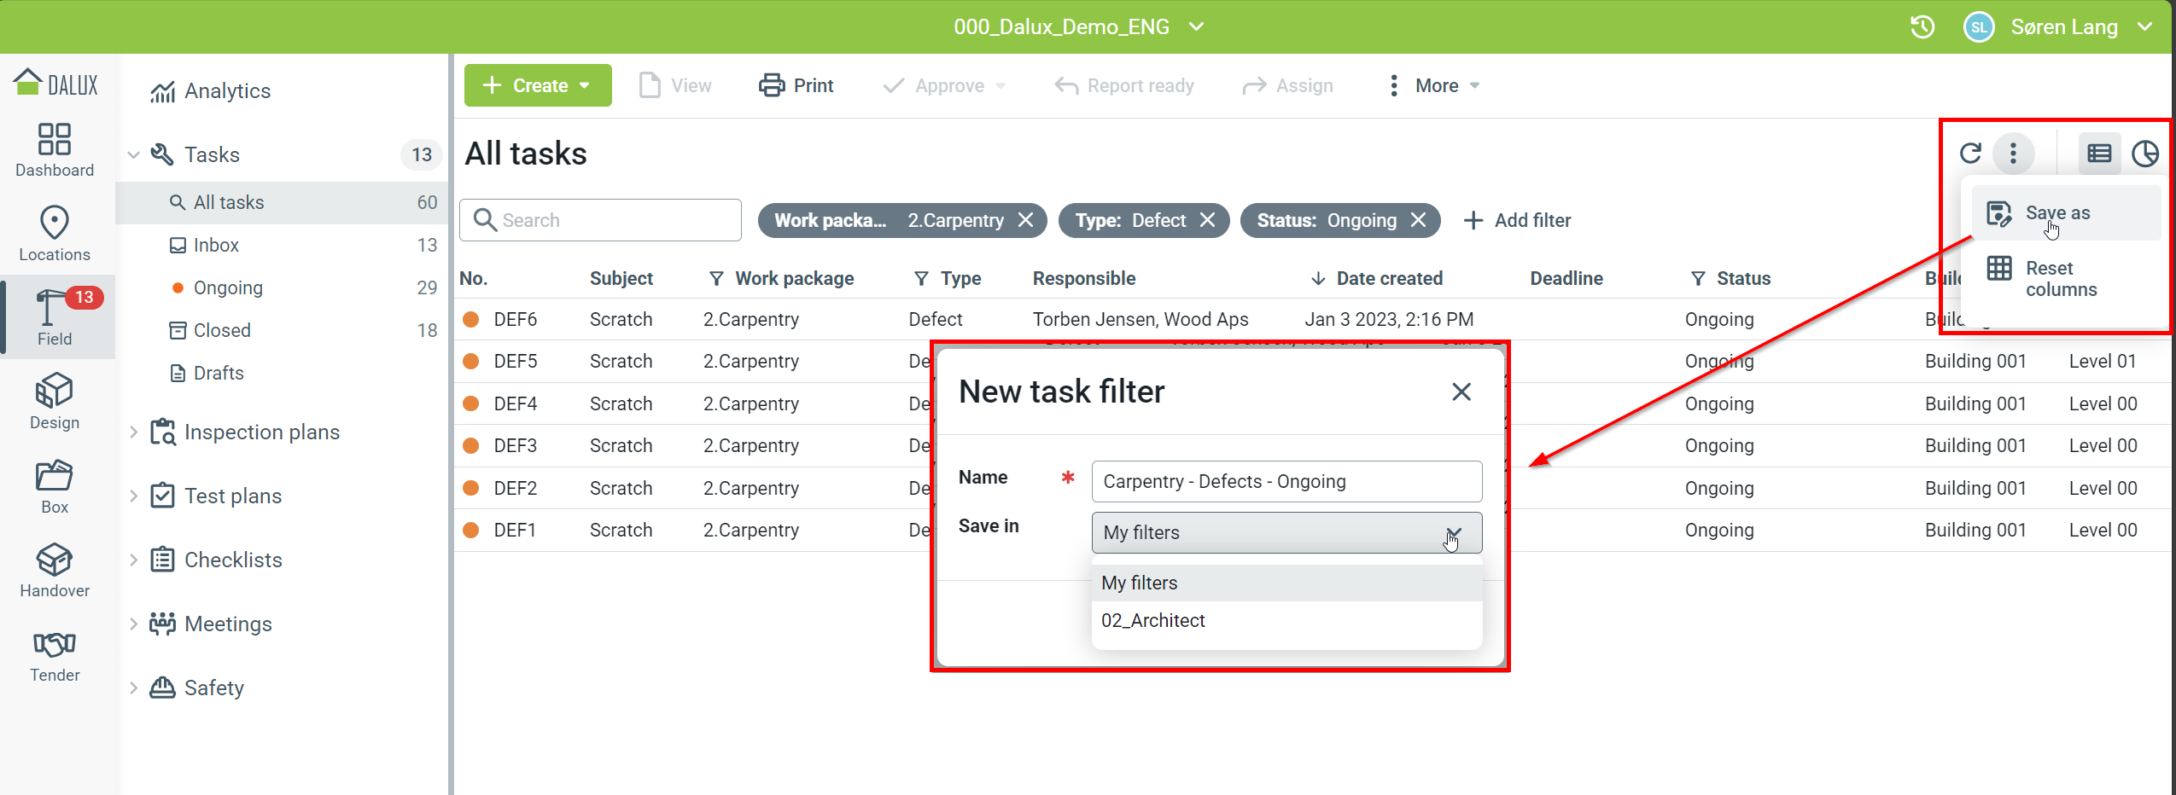Open the Locations module
This screenshot has width=2176, height=795.
pyautogui.click(x=55, y=234)
